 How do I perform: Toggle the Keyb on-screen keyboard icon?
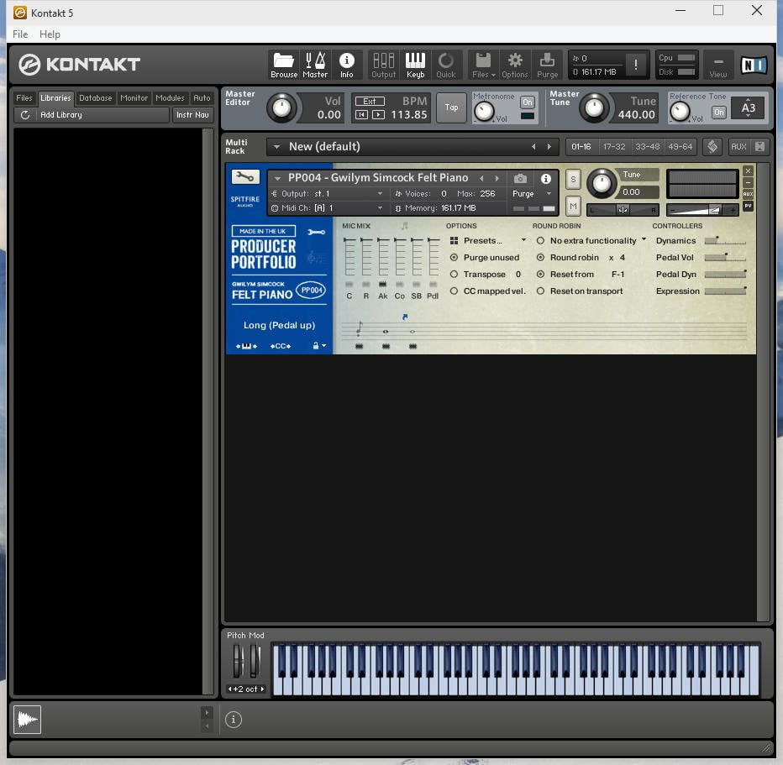point(415,65)
